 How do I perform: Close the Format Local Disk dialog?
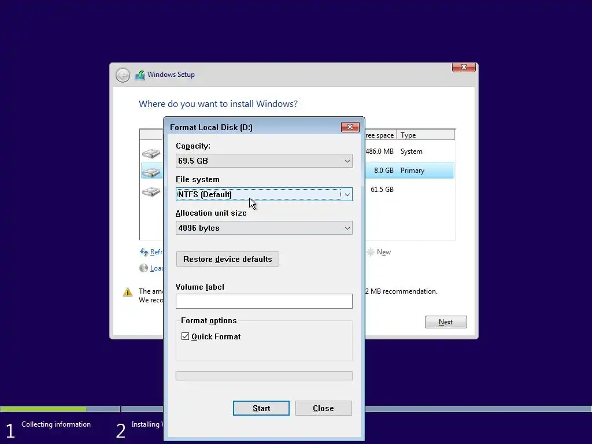tap(350, 127)
